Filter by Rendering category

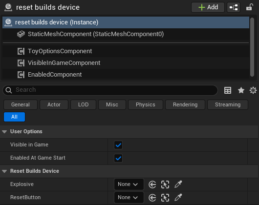point(185,104)
